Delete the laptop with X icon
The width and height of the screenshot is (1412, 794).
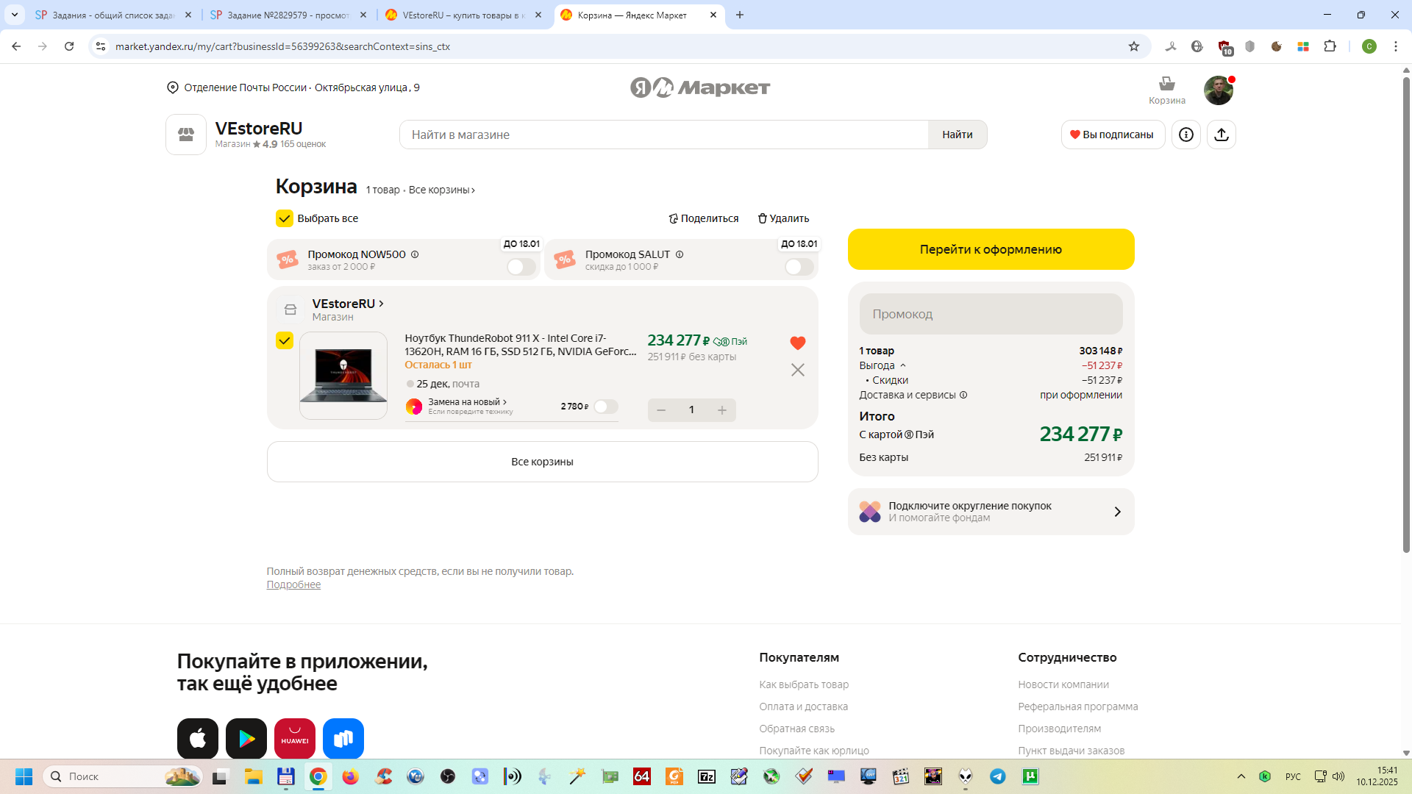pos(797,370)
